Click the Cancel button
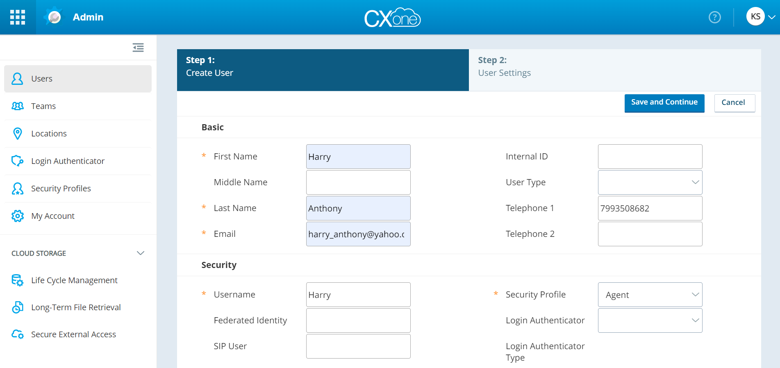The image size is (780, 368). (x=734, y=103)
